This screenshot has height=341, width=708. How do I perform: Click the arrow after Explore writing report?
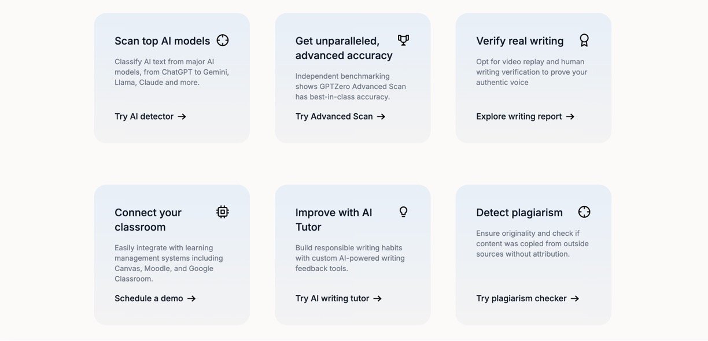click(x=570, y=117)
